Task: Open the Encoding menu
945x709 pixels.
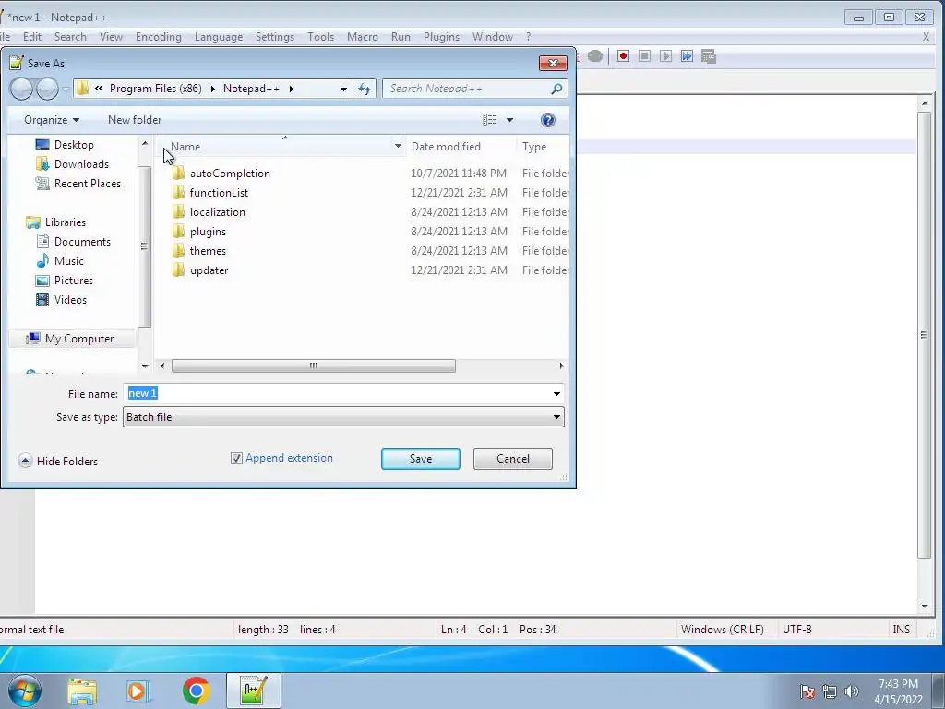Action: (158, 37)
